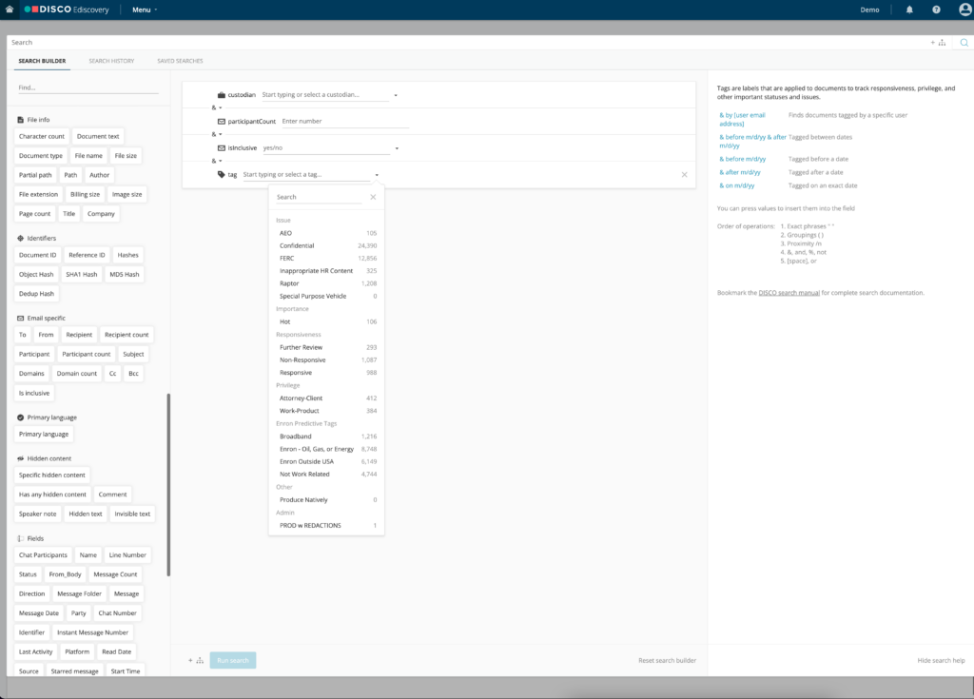974x699 pixels.
Task: Insert '& on m/d/yy' syntax
Action: click(737, 185)
